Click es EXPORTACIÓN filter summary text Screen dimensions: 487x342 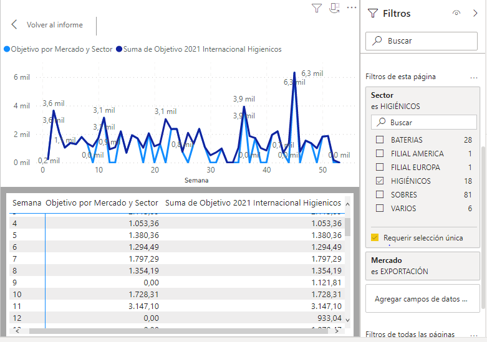tap(400, 272)
